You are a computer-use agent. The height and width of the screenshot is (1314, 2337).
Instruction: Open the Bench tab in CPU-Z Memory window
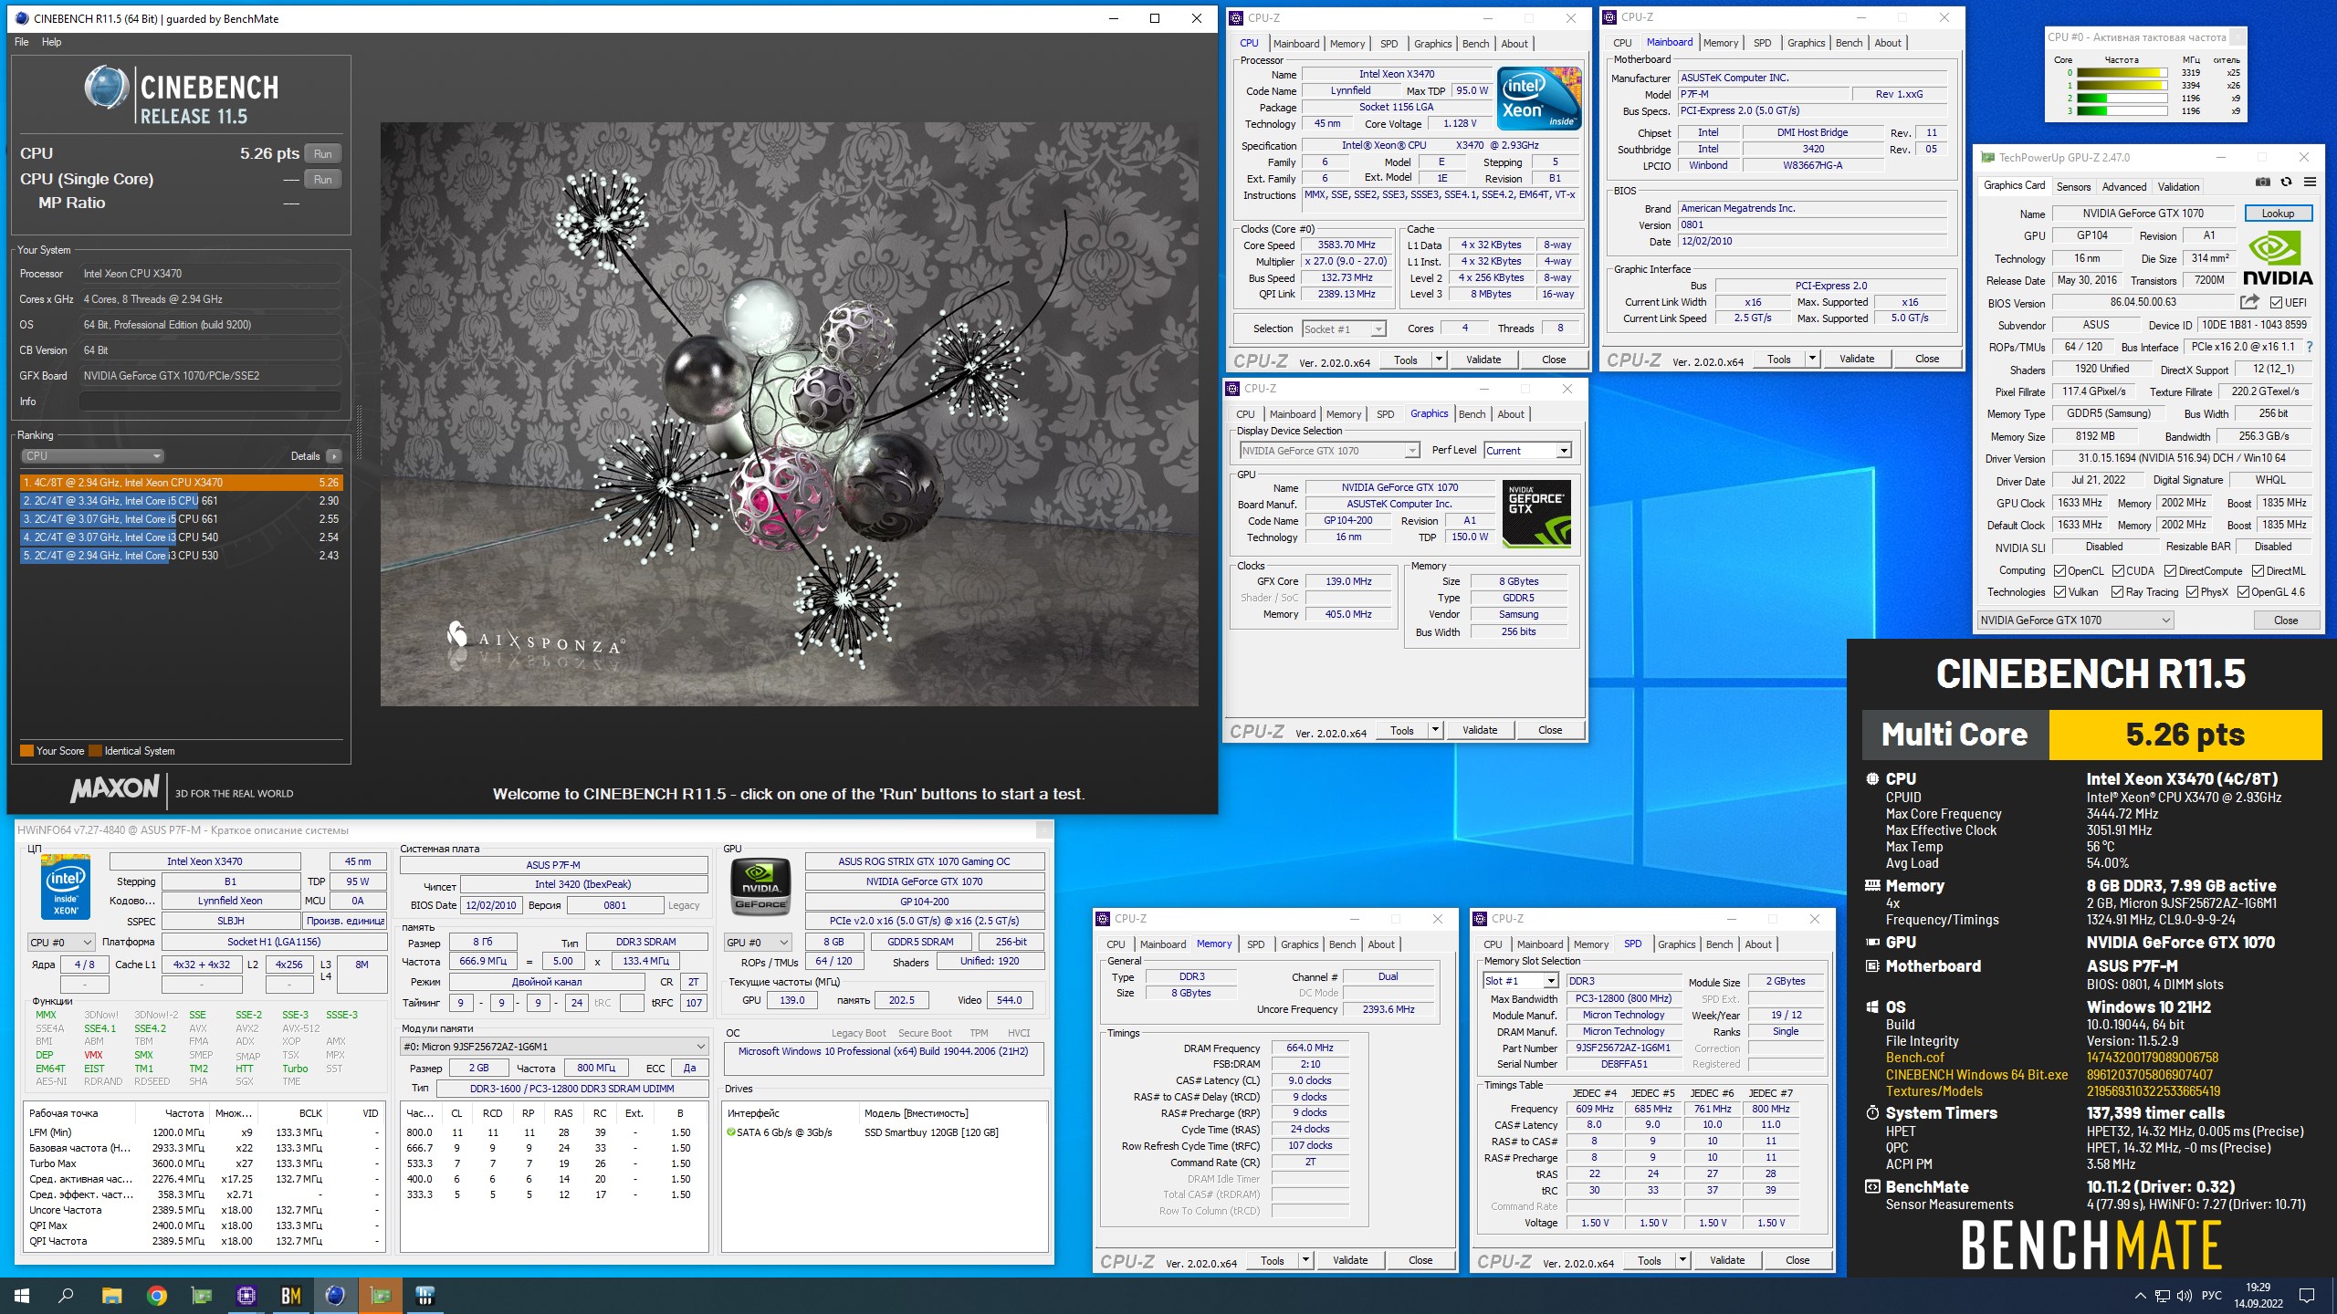[x=1342, y=944]
